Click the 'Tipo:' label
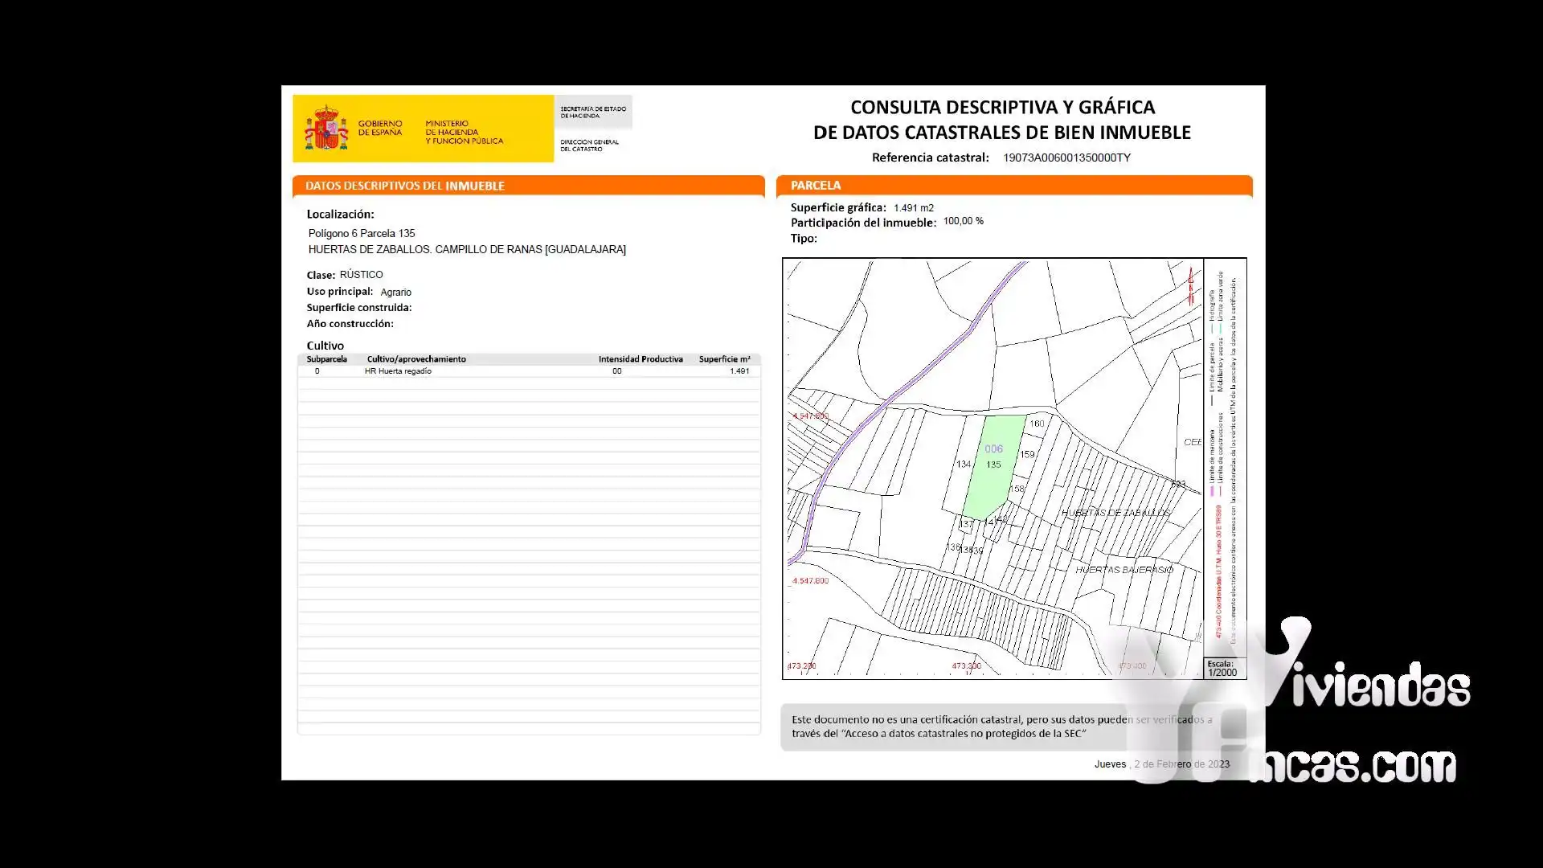Image resolution: width=1543 pixels, height=868 pixels. 804,239
